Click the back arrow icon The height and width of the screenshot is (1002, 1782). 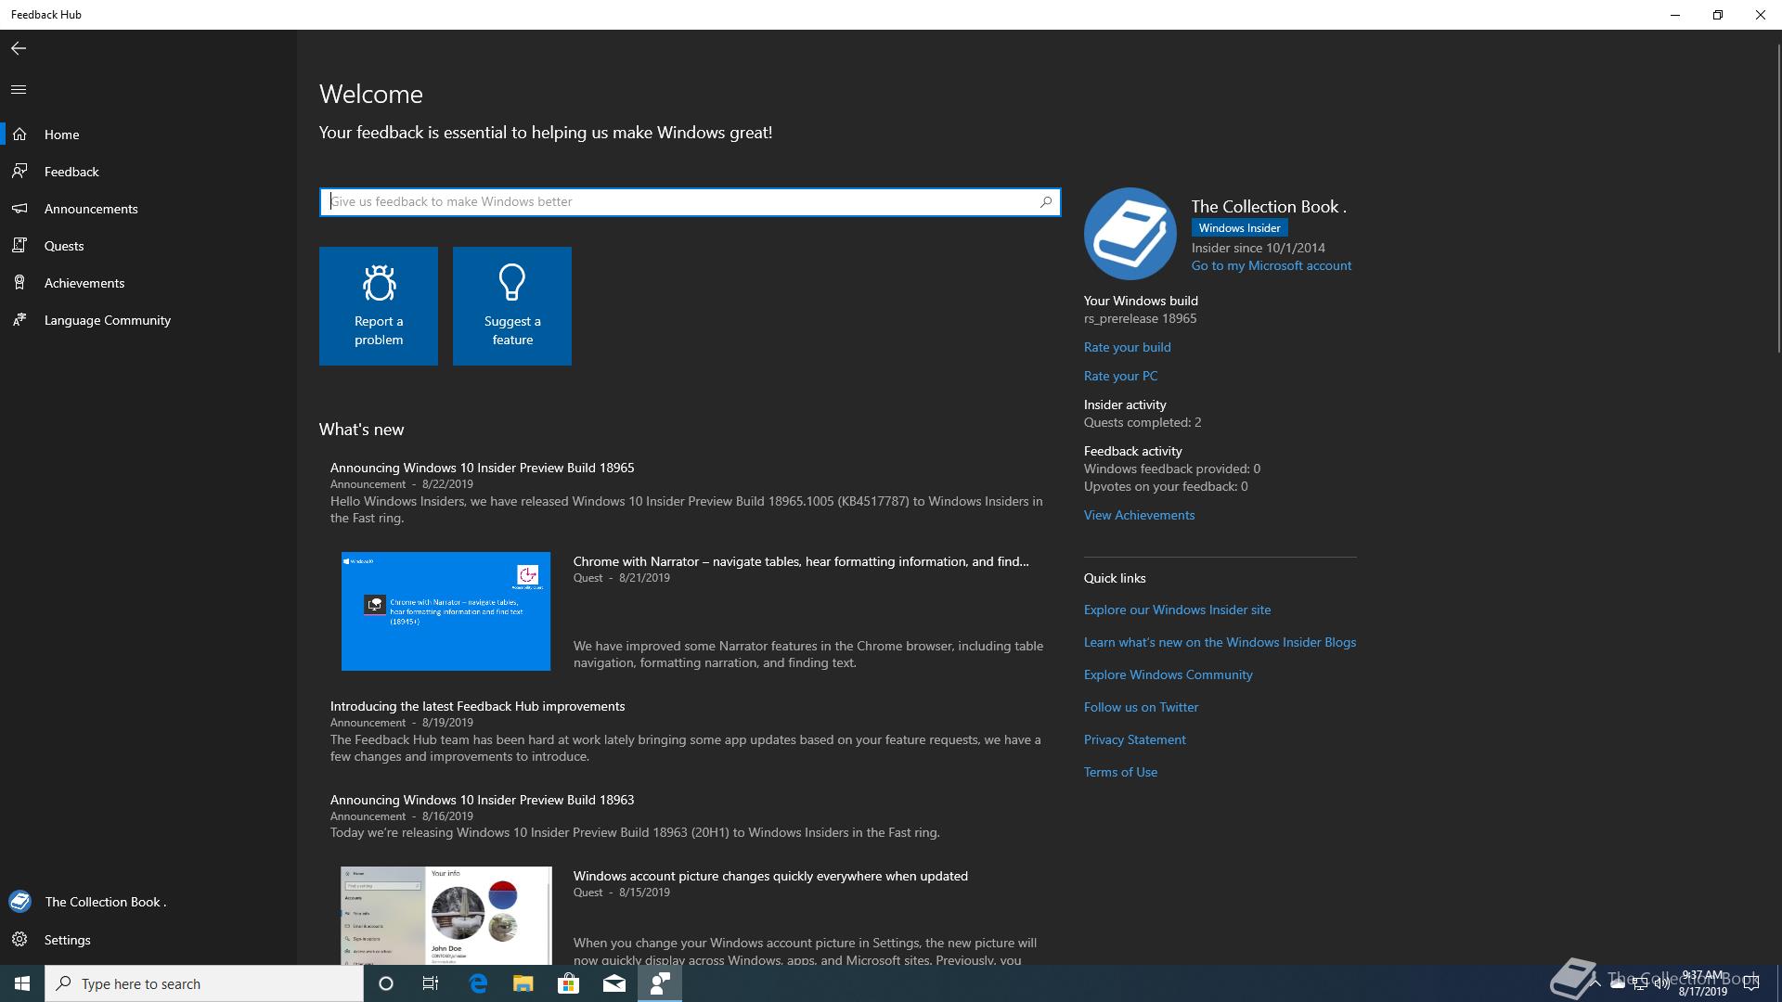(x=19, y=48)
